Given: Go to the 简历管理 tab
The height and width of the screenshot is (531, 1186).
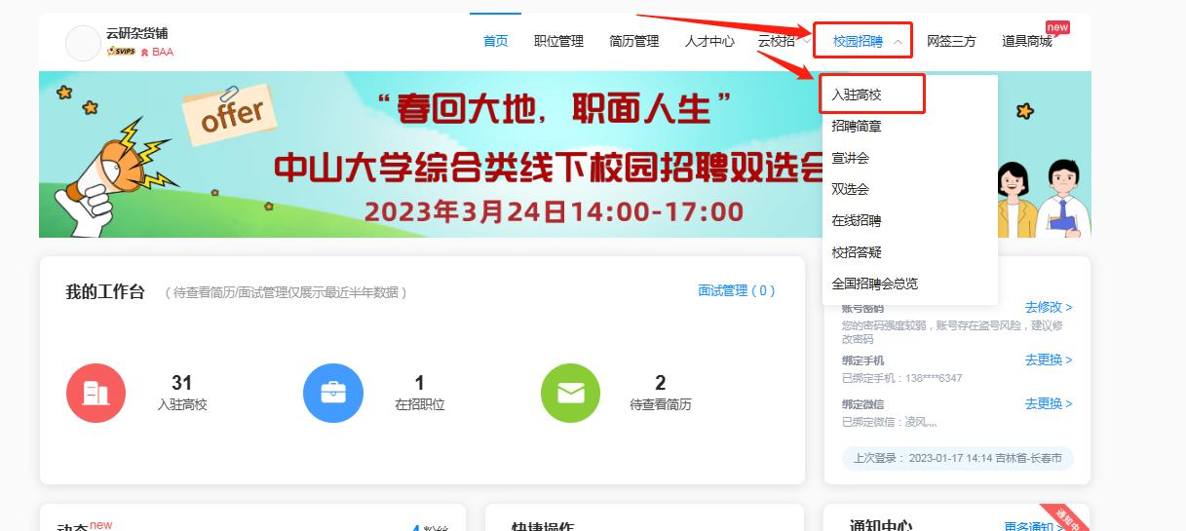Looking at the screenshot, I should [x=633, y=41].
